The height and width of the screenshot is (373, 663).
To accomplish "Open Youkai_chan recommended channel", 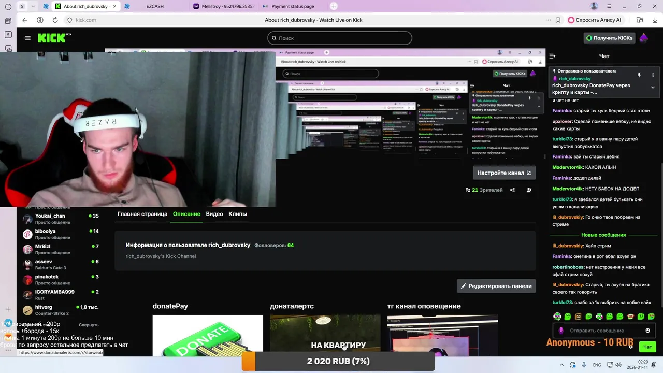I will pos(61,219).
